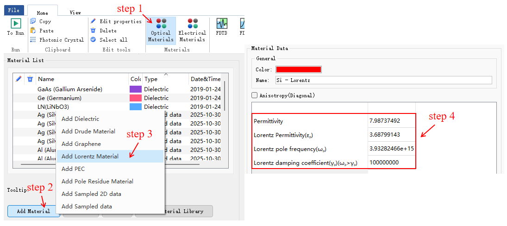This screenshot has height=226, width=507.
Task: Click the material list vertical scrollbar
Action: click(225, 95)
